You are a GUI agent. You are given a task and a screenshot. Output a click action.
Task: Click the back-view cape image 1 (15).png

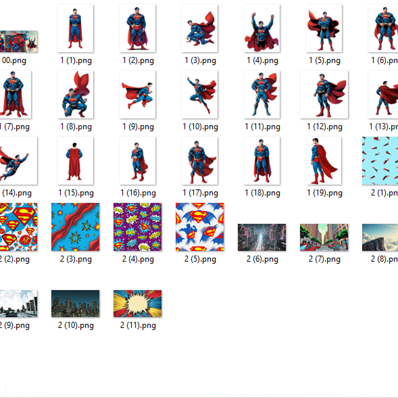75,160
